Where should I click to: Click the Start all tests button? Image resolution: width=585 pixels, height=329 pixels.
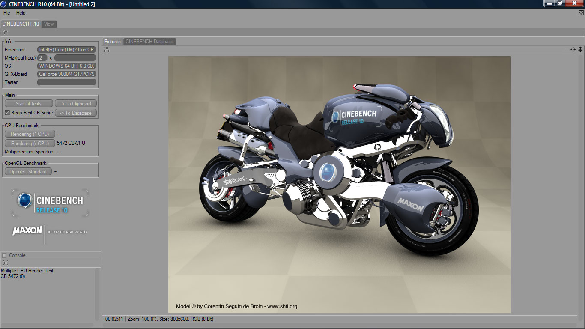point(29,103)
